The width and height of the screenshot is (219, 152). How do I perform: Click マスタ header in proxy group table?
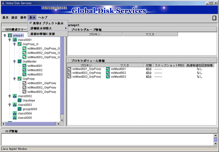(x=150, y=34)
